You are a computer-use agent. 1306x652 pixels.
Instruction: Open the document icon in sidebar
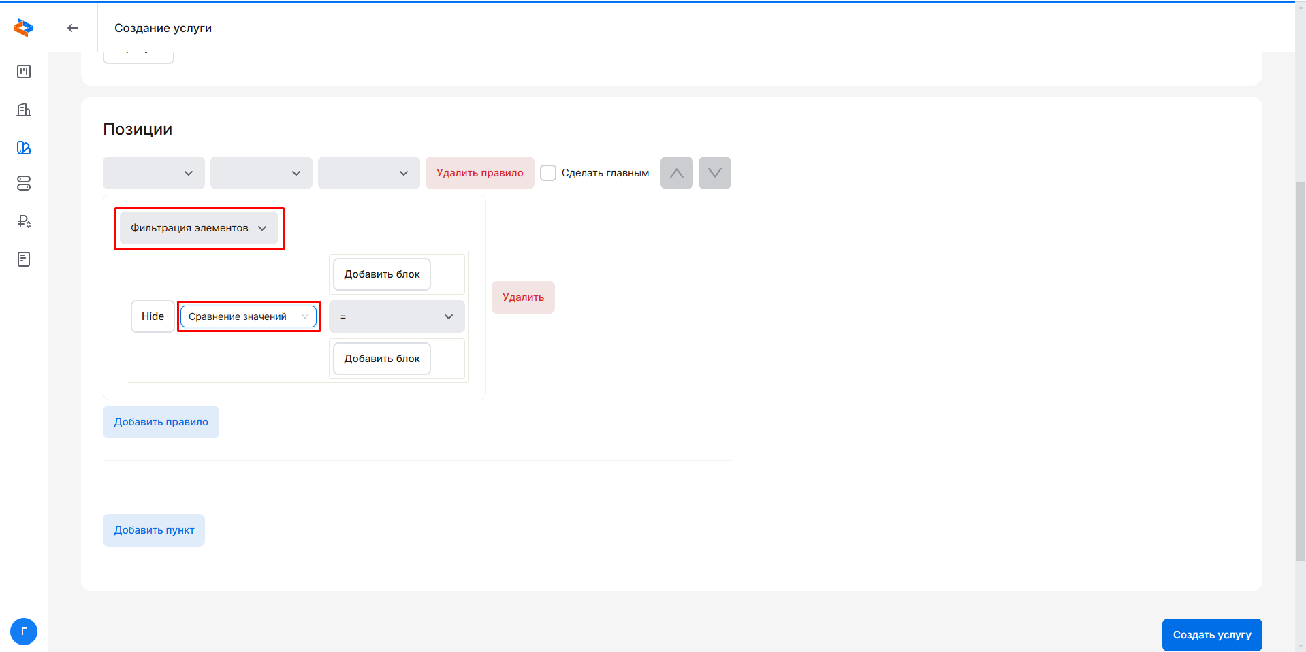tap(24, 259)
